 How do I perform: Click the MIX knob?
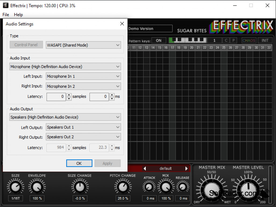click(x=166, y=187)
